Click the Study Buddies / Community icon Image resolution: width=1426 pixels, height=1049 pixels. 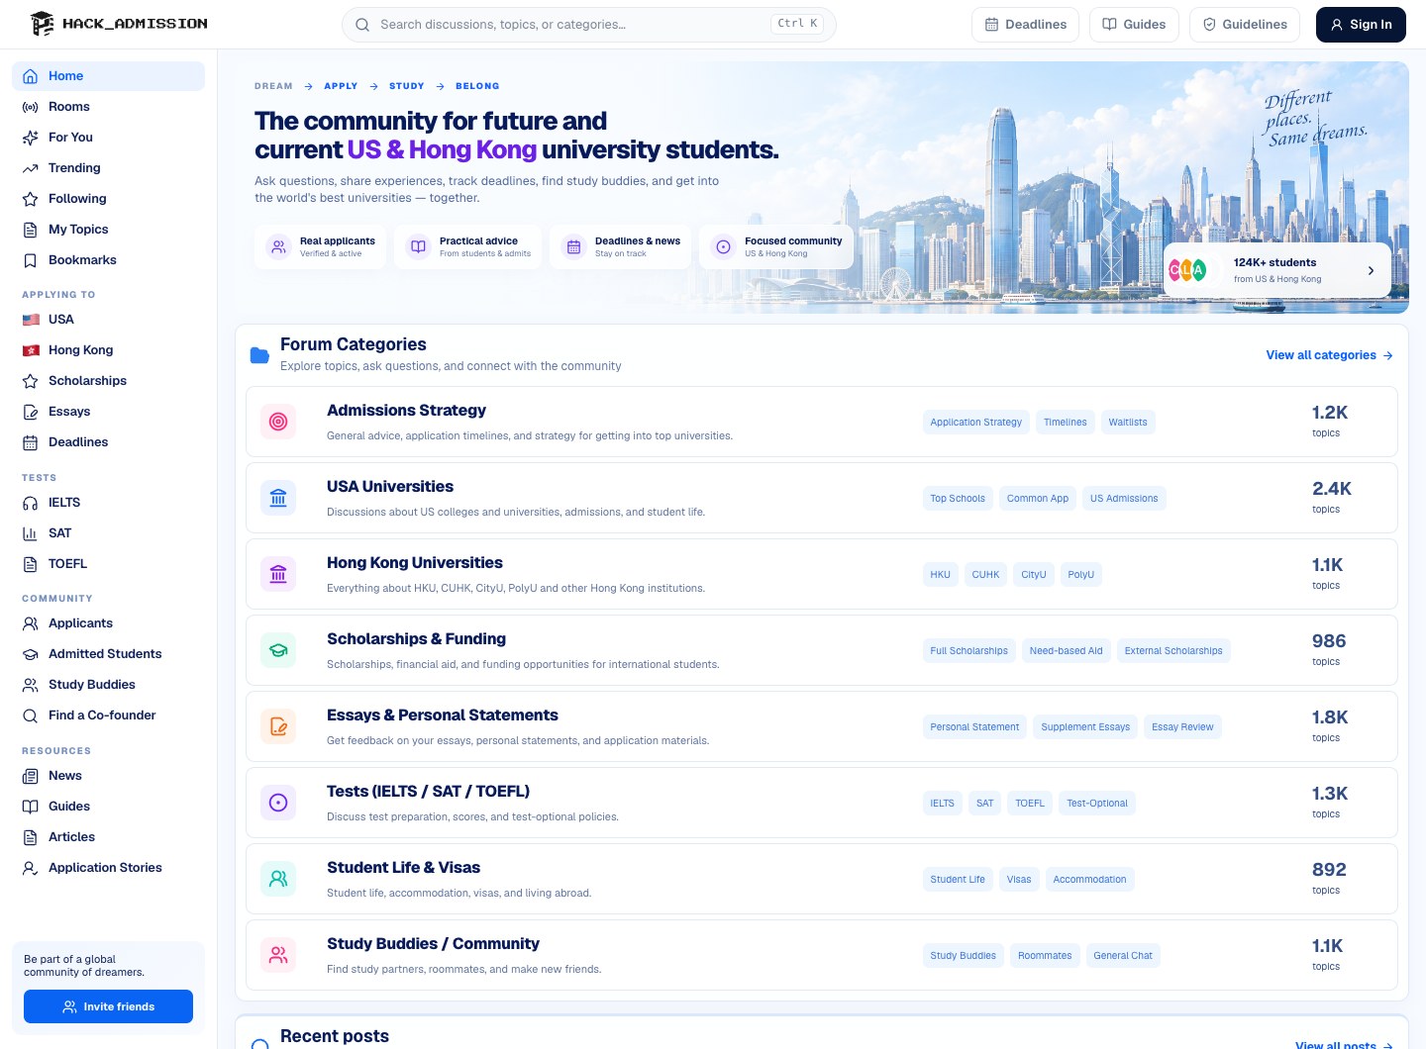tap(278, 955)
